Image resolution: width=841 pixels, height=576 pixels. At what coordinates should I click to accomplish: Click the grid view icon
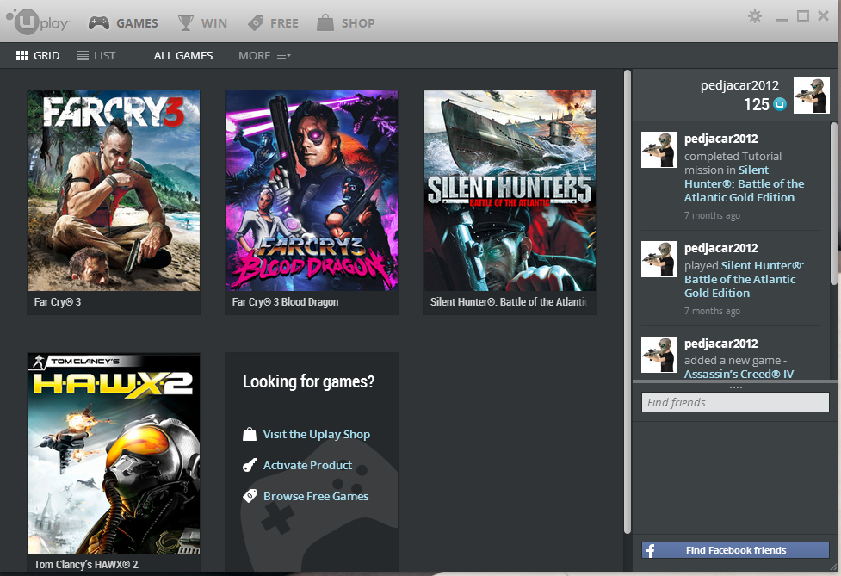22,56
